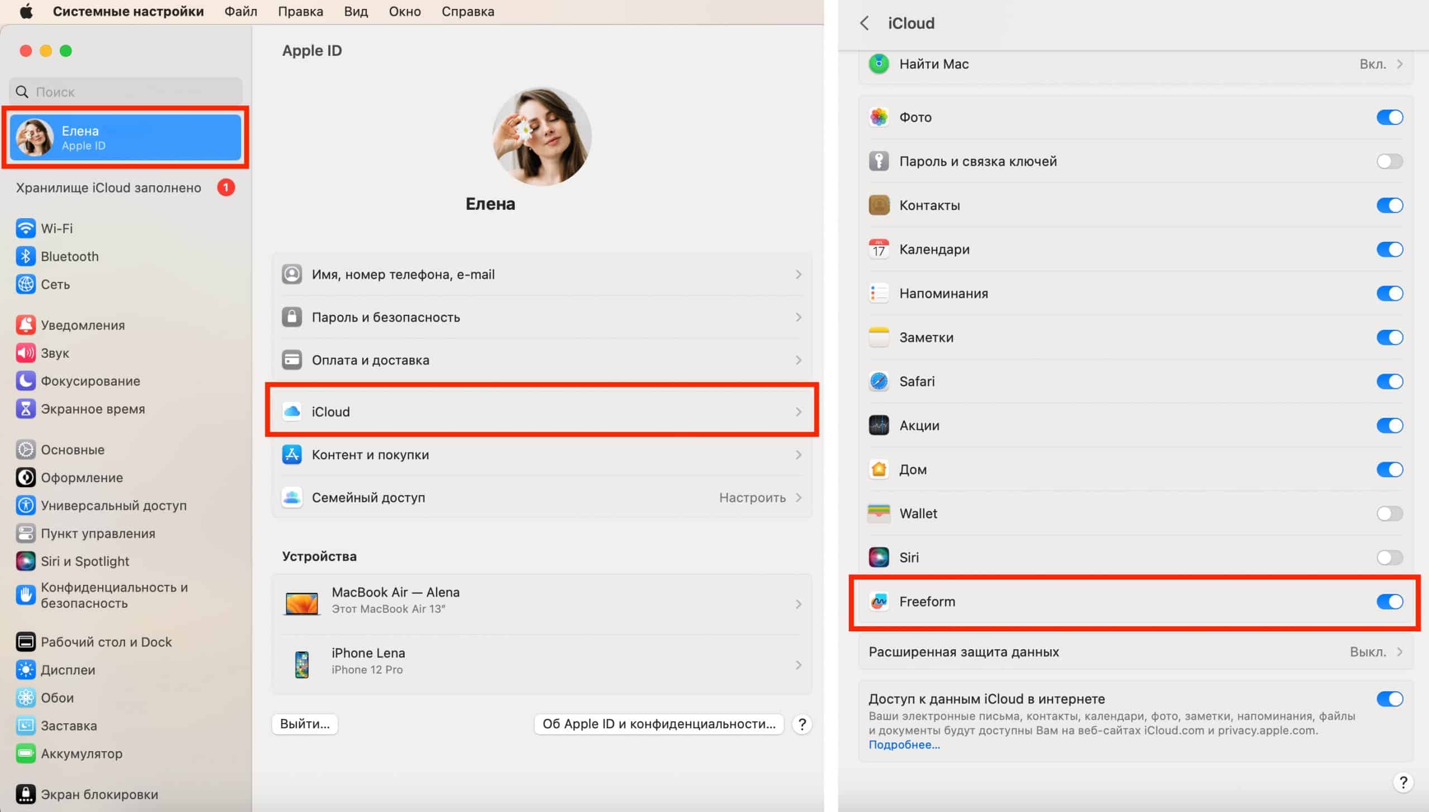Click the Поиск search field
This screenshot has height=812, width=1429.
[x=126, y=92]
